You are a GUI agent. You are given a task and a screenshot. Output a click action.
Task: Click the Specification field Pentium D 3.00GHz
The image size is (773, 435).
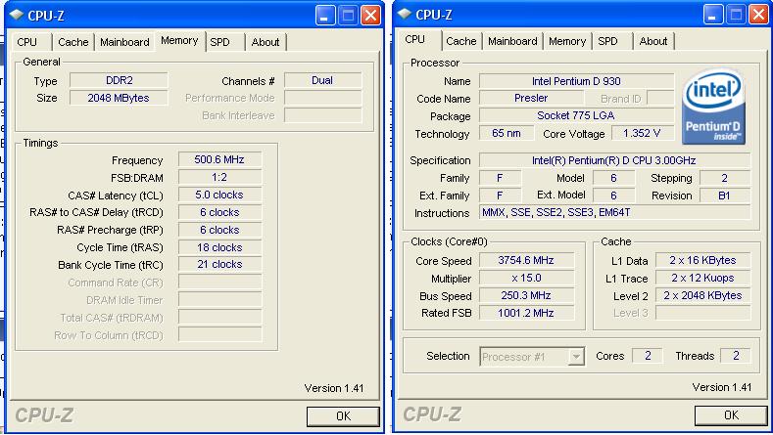coord(614,160)
